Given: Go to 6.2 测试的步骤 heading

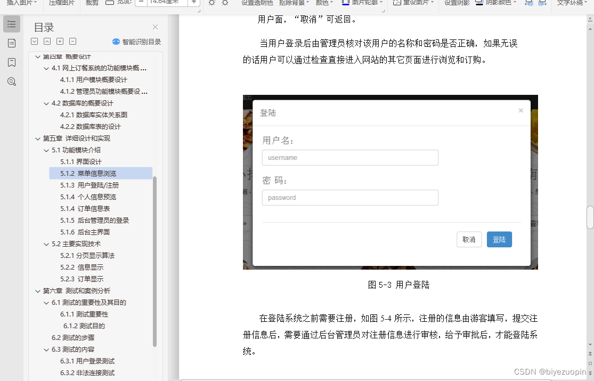Looking at the screenshot, I should (73, 338).
